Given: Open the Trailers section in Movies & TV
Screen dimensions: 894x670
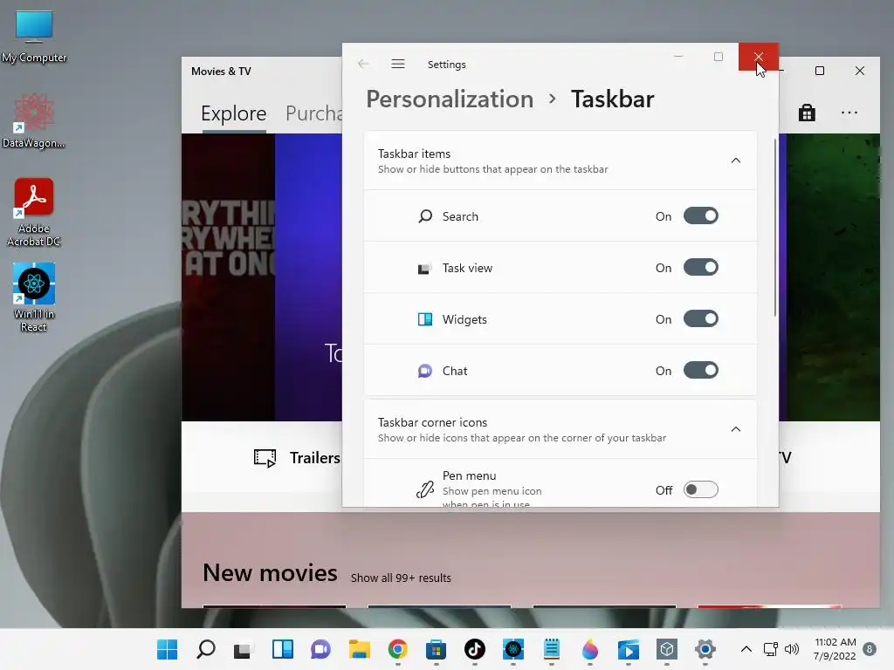Looking at the screenshot, I should (x=297, y=457).
